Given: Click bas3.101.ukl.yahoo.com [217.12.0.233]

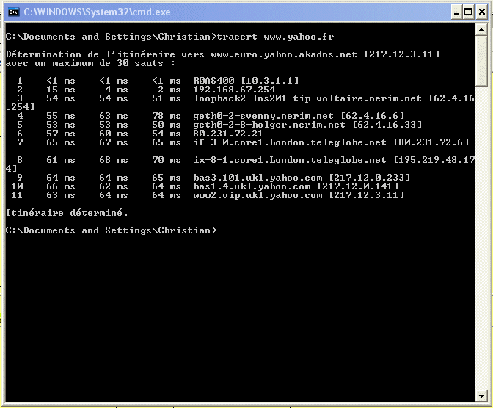Looking at the screenshot, I should (x=302, y=178).
